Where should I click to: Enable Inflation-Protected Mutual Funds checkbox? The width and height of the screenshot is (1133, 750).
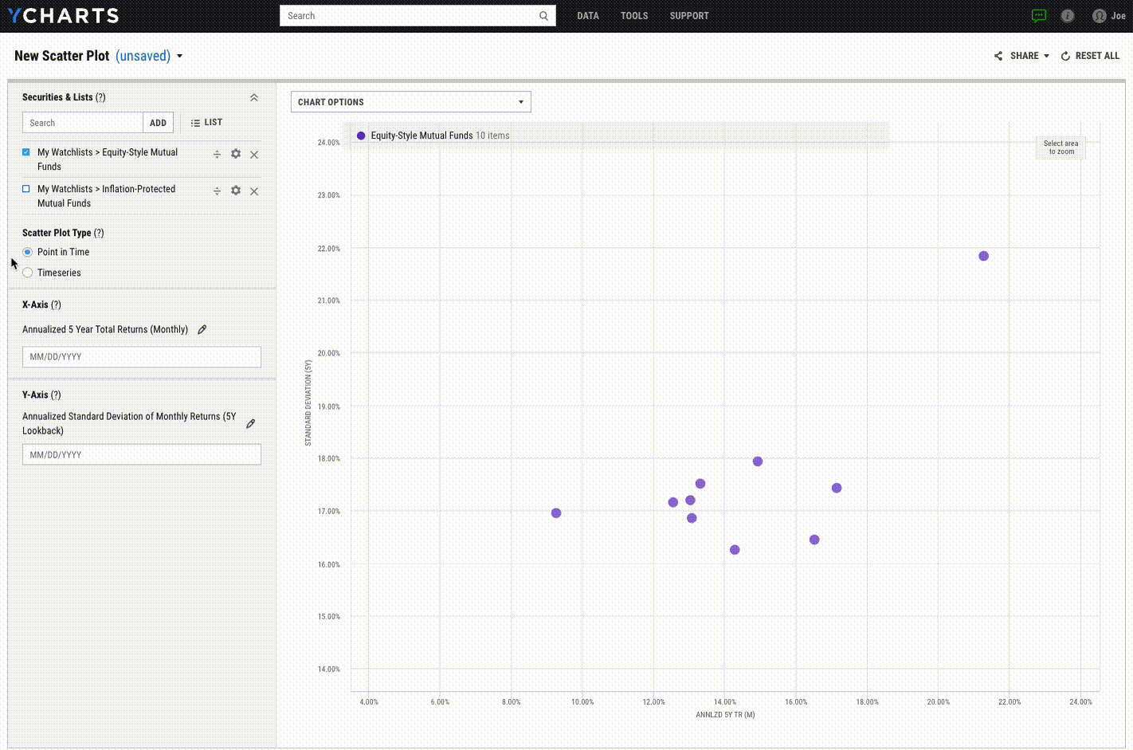point(26,189)
